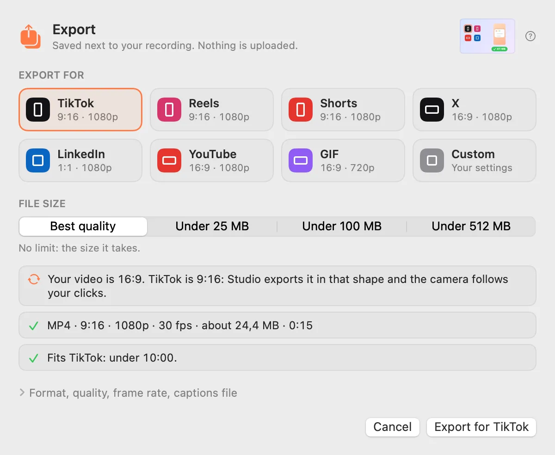Click the 'FILE SIZE' section heading

click(x=42, y=204)
